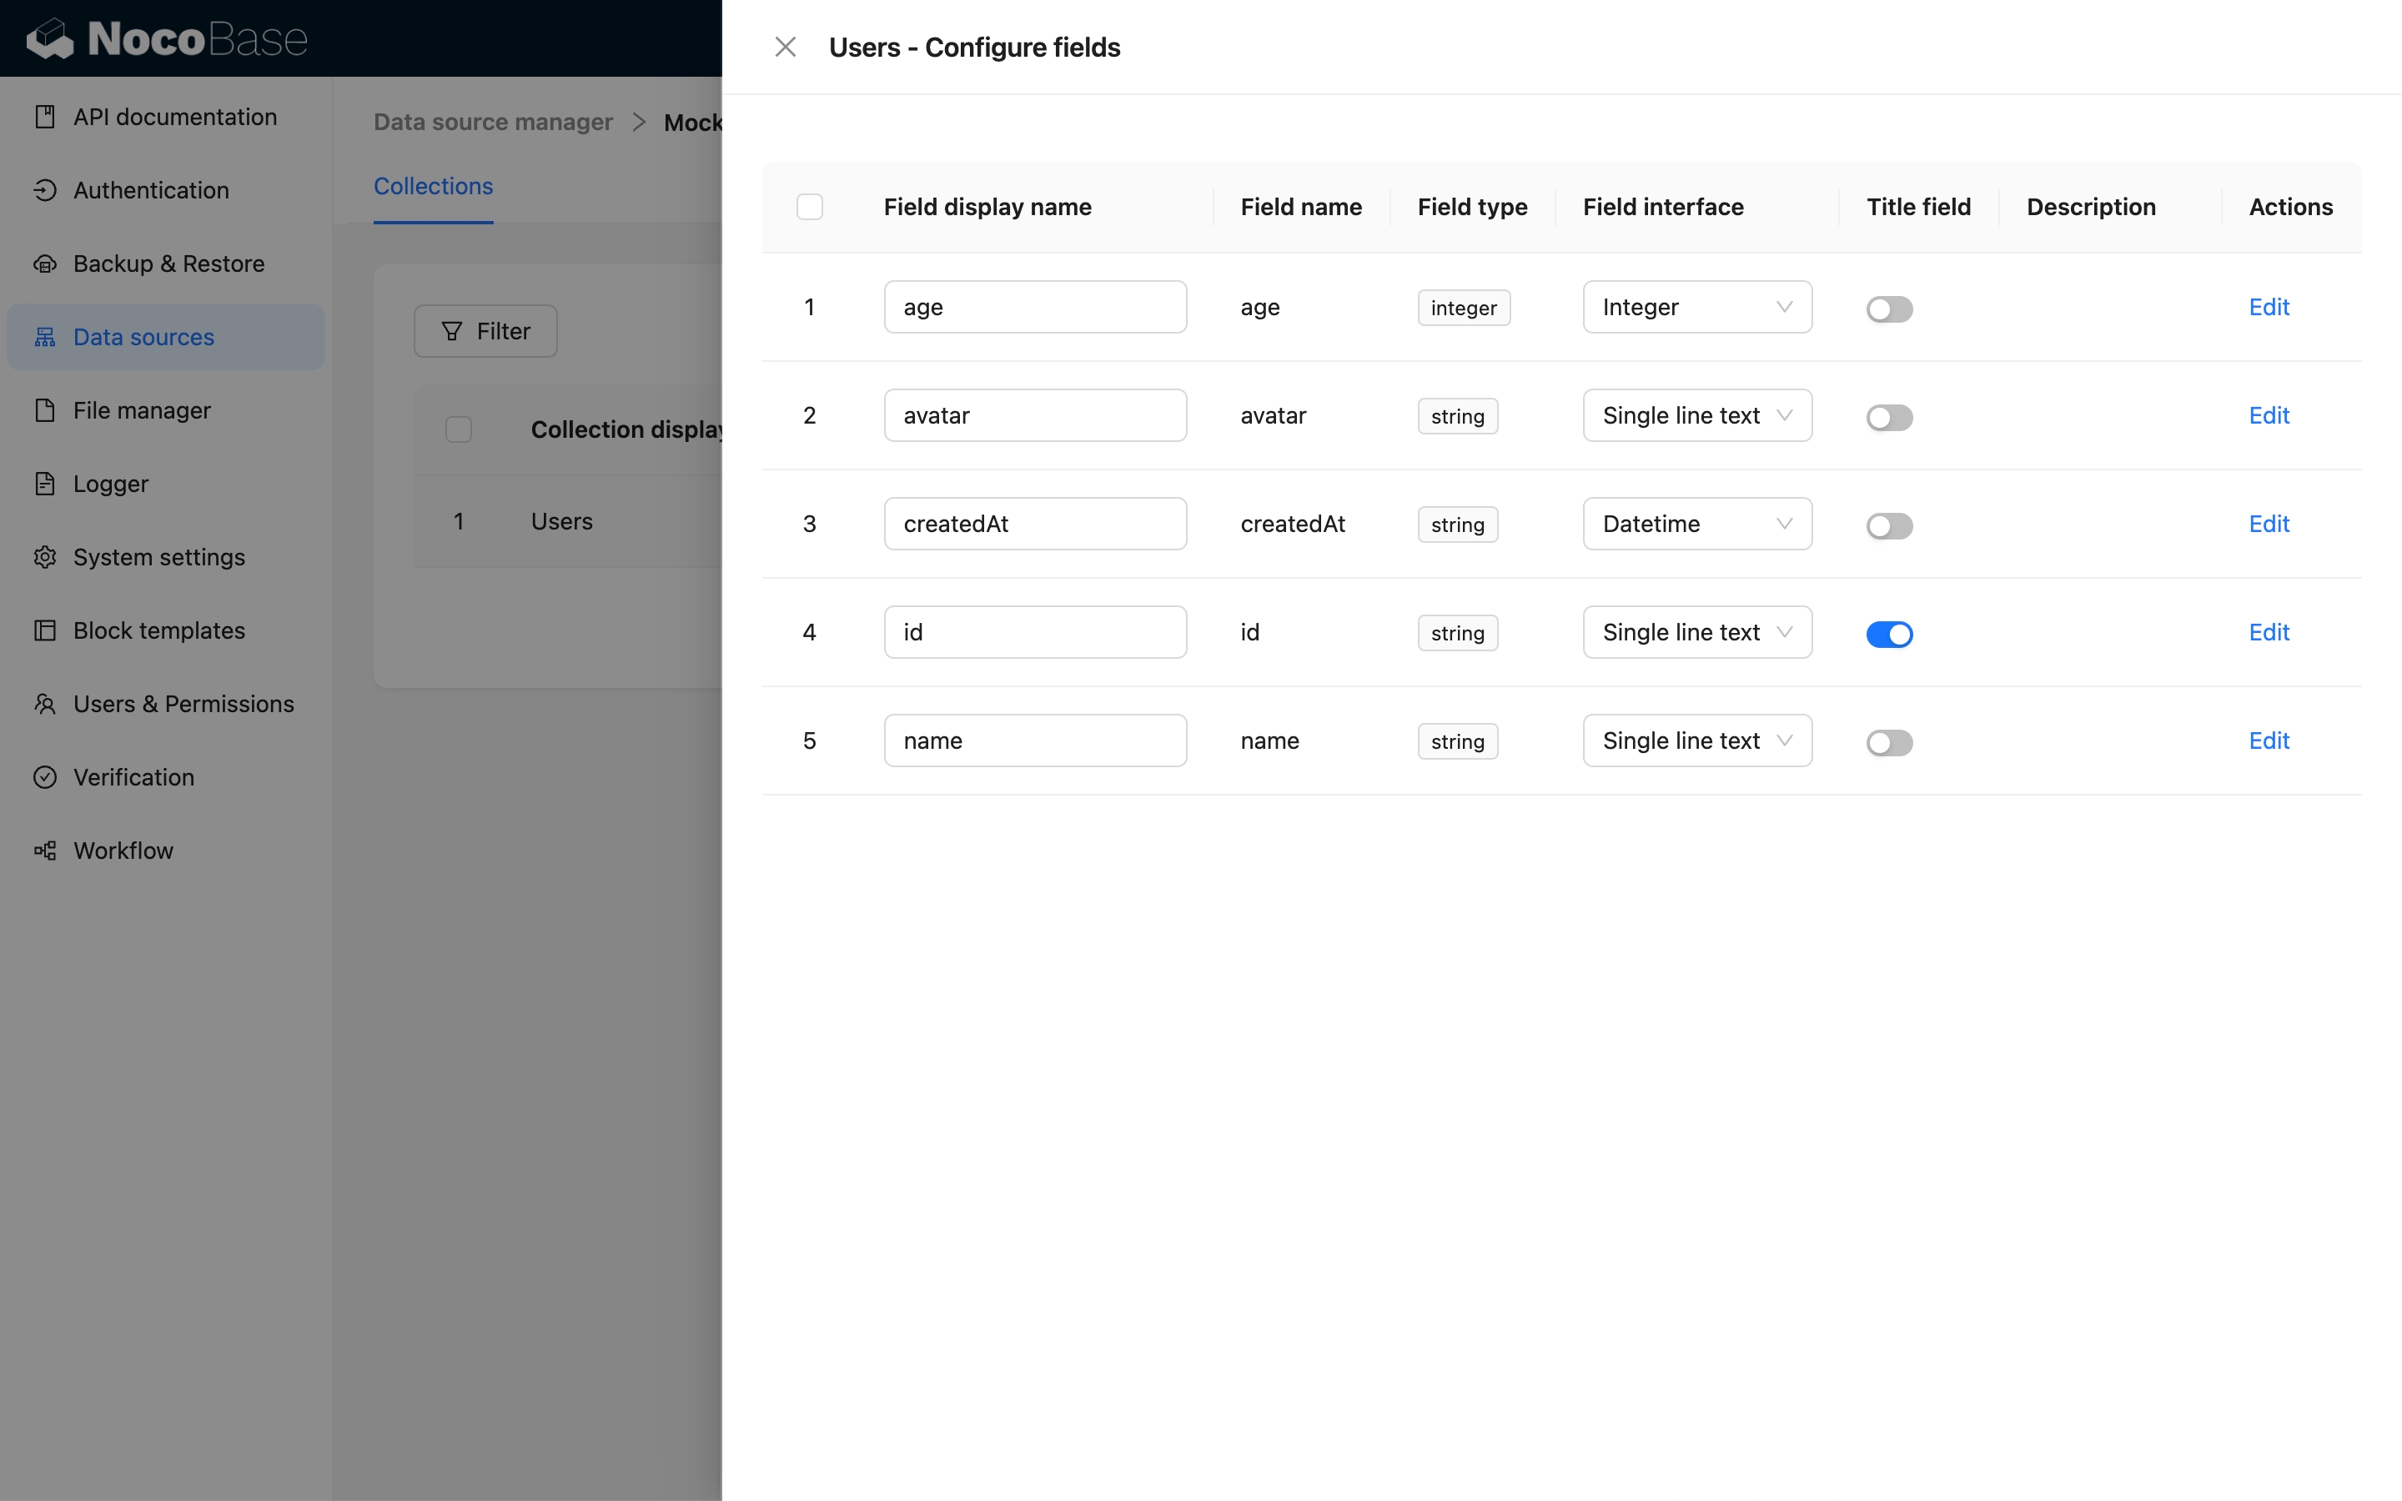Switch to the Collections tab
Screen dimensions: 2402x1501
coord(433,187)
